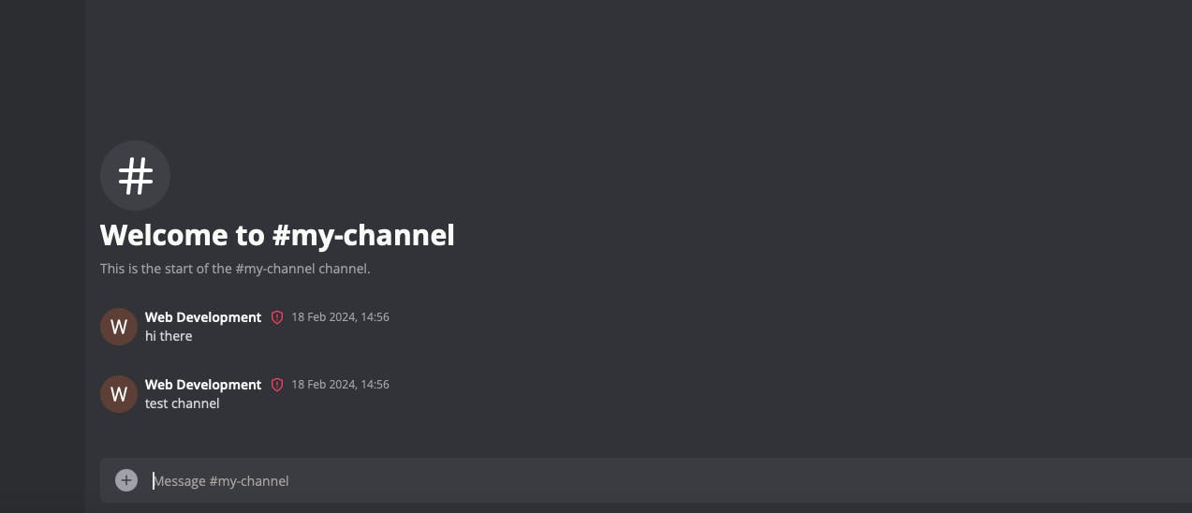Click the dark sidebar strip at the left edge
Image resolution: width=1192 pixels, height=513 pixels.
[x=41, y=256]
